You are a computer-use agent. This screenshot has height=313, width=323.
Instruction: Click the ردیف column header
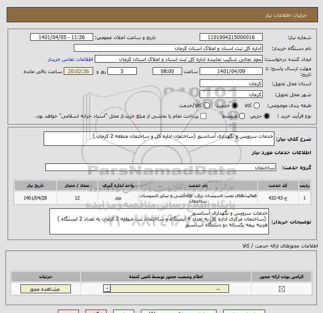(x=305, y=185)
